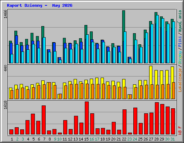
Task: Click day 13 on the x-axis
Action: [75, 139]
